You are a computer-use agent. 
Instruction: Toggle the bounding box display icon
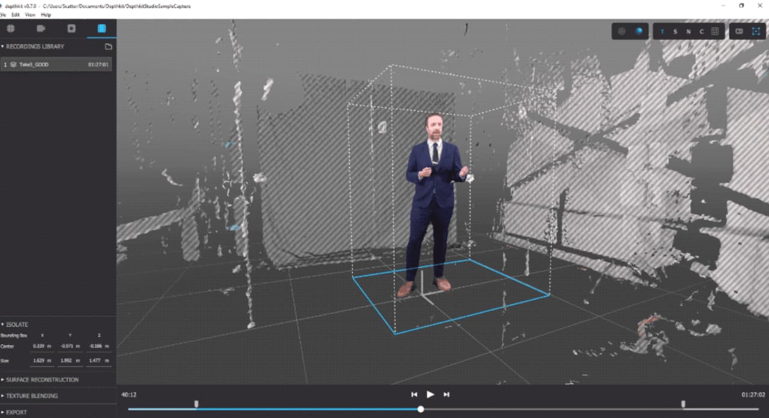[x=756, y=31]
